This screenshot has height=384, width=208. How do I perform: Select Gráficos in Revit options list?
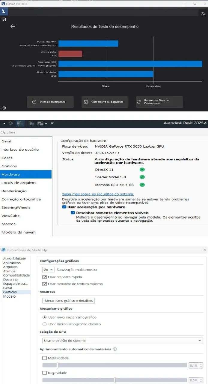(x=26, y=166)
